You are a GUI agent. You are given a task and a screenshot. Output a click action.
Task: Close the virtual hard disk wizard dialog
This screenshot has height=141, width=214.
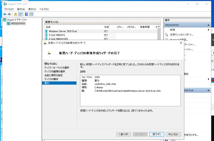[x=181, y=43]
